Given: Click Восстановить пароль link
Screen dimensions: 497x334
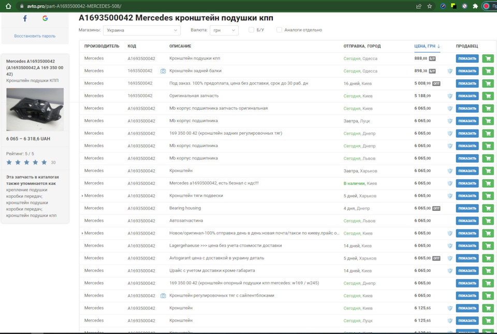Looking at the screenshot, I should [35, 36].
